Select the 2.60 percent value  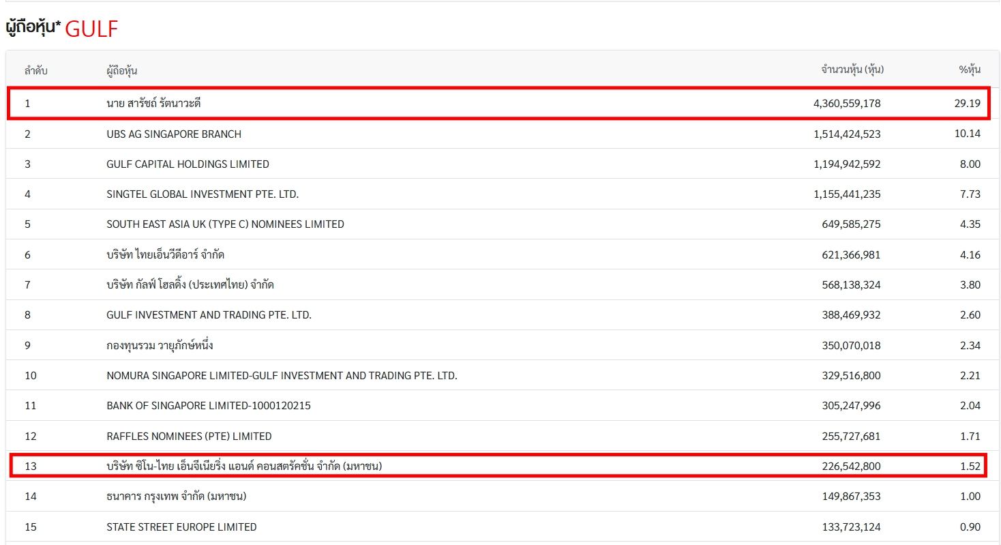(970, 315)
